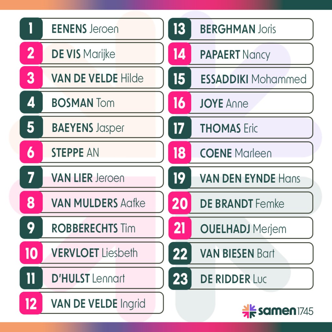
Task: Click the green number 9 badge
Action: coord(31,228)
